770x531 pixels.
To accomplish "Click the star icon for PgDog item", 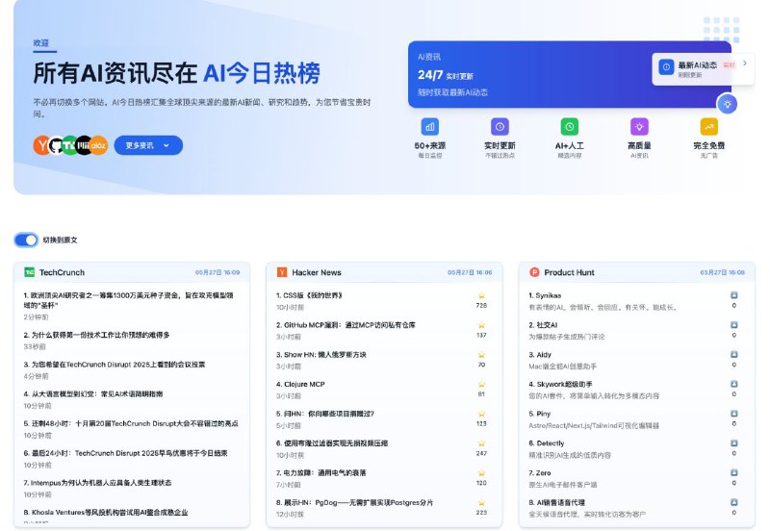I will [482, 502].
